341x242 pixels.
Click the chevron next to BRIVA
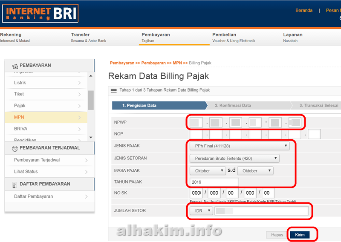pyautogui.click(x=79, y=129)
